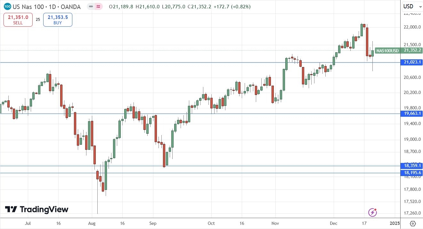Screen dimensions: 423x229
Task: Open chart settings with the hexagon icon
Action: pyautogui.click(x=412, y=224)
